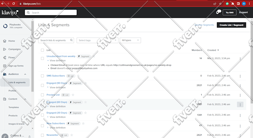Click the Campaigns paper-plane icon
Screen dimensions: 253x138
[5, 49]
